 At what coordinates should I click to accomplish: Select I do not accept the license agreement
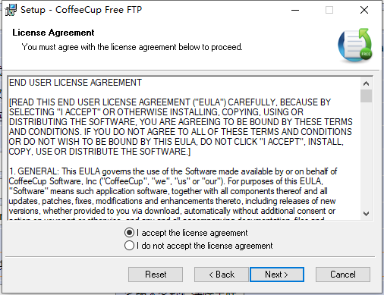click(199, 246)
